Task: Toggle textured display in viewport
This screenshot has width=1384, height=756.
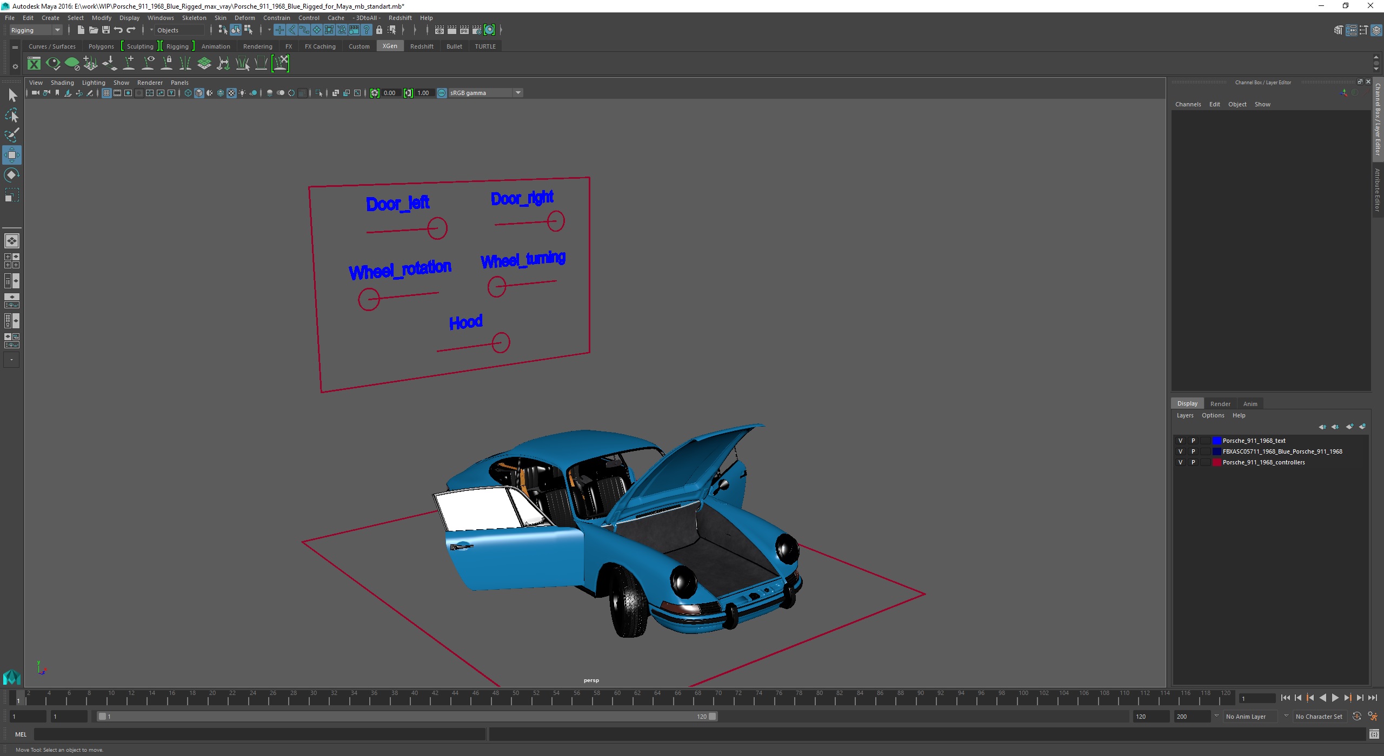Action: (x=231, y=93)
